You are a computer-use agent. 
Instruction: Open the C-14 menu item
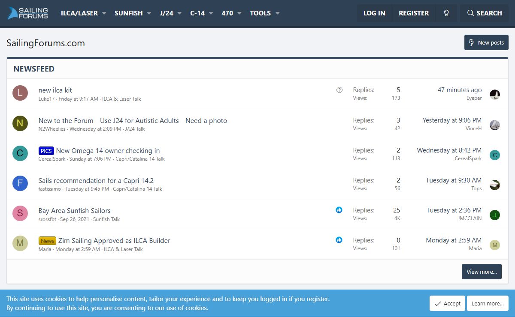pyautogui.click(x=197, y=13)
